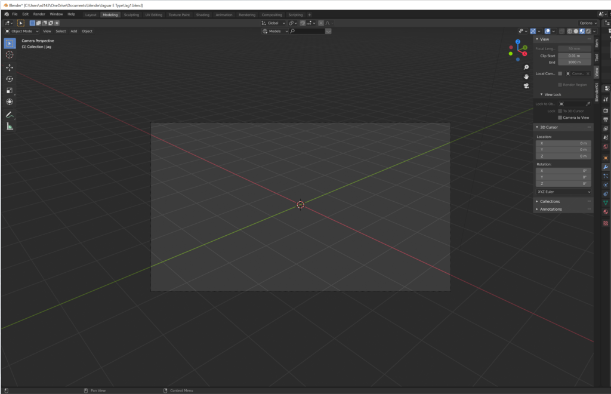
Task: Expand the Collections panel
Action: tap(550, 201)
